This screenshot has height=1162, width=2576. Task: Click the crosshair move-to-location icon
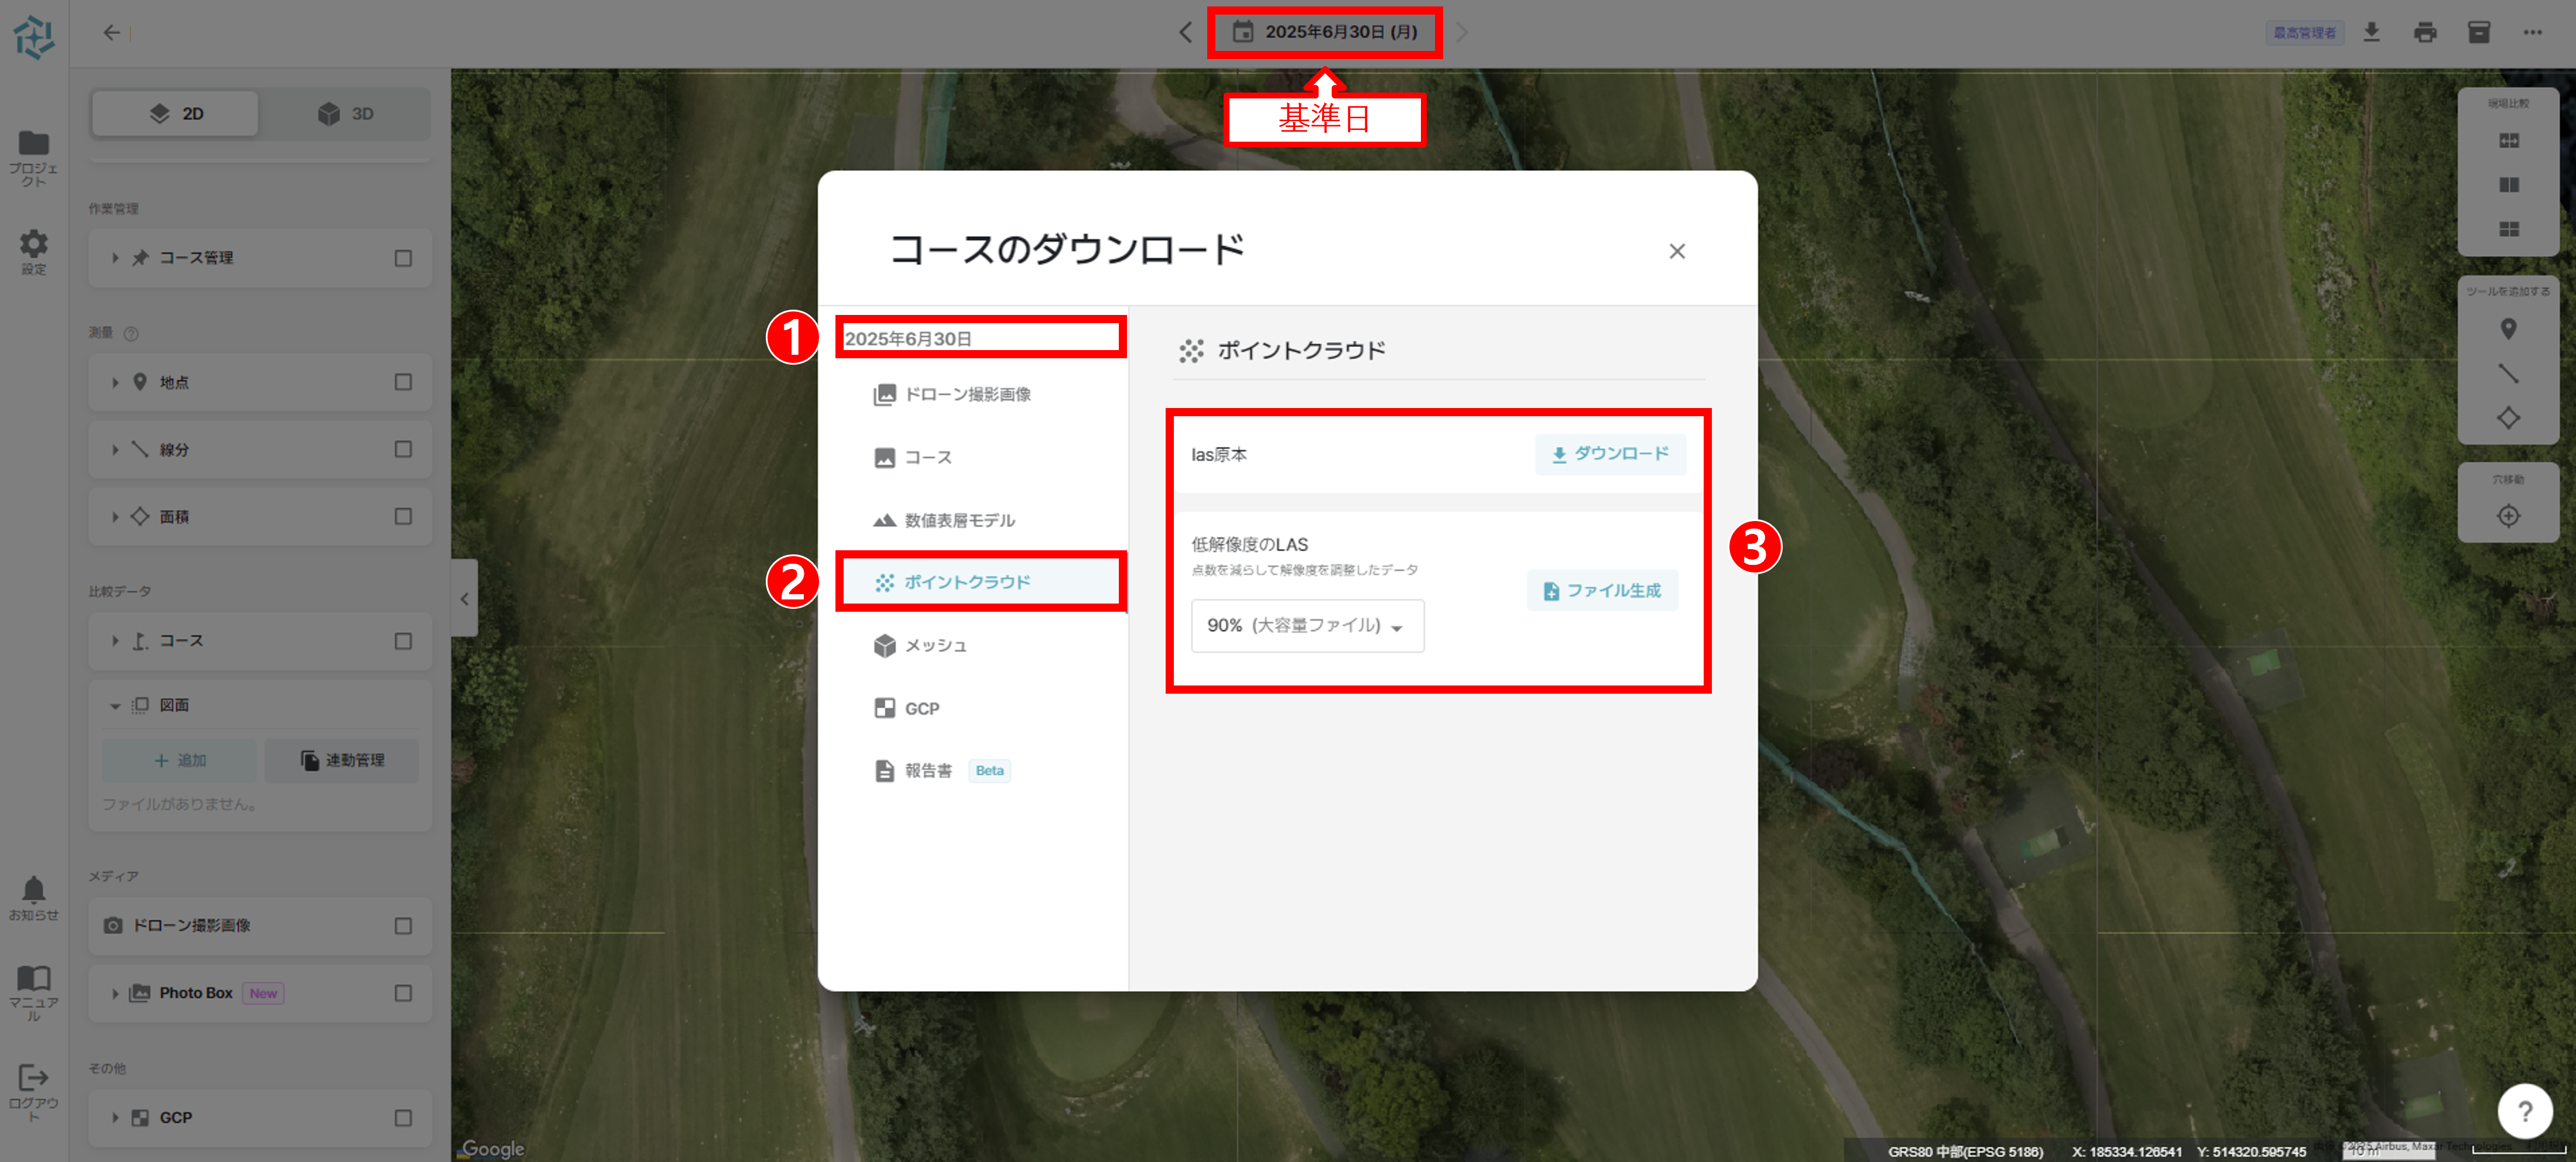[2508, 516]
